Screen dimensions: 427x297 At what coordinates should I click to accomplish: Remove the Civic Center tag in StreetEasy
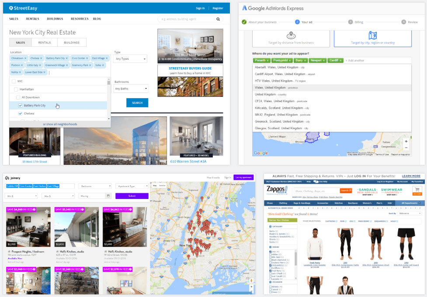(x=87, y=58)
